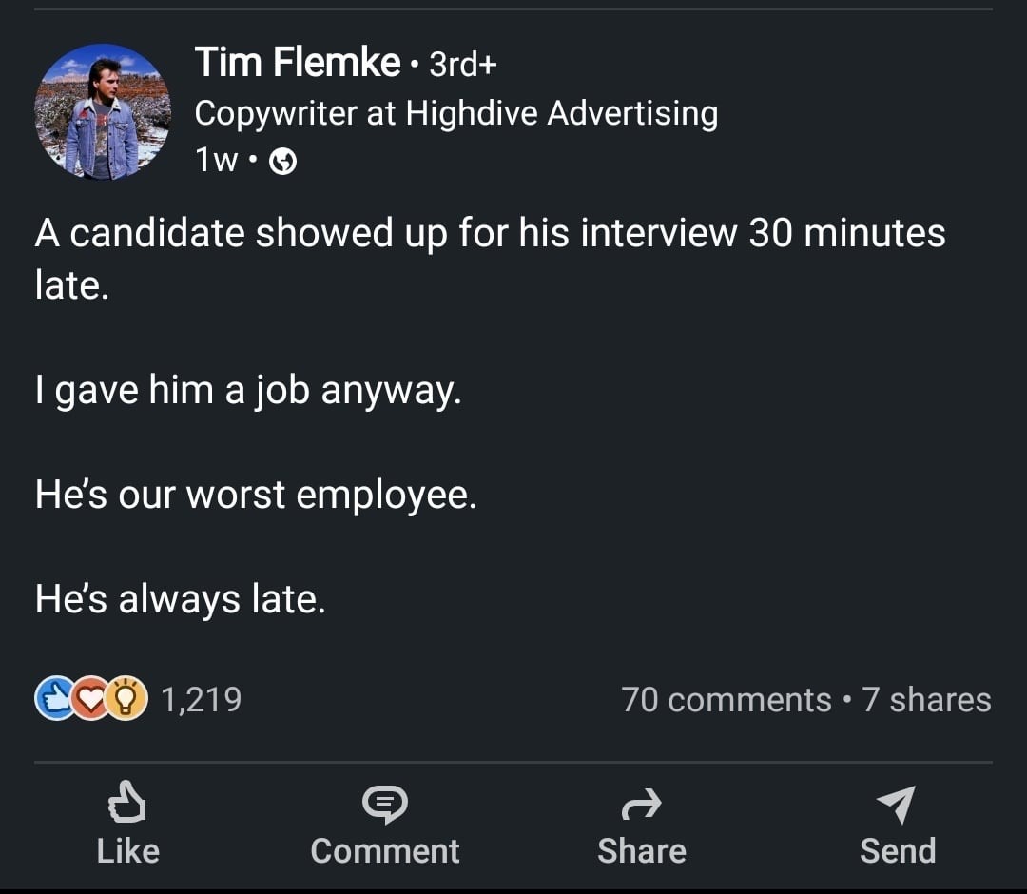
Task: Open the 70 comments link
Action: click(x=727, y=700)
